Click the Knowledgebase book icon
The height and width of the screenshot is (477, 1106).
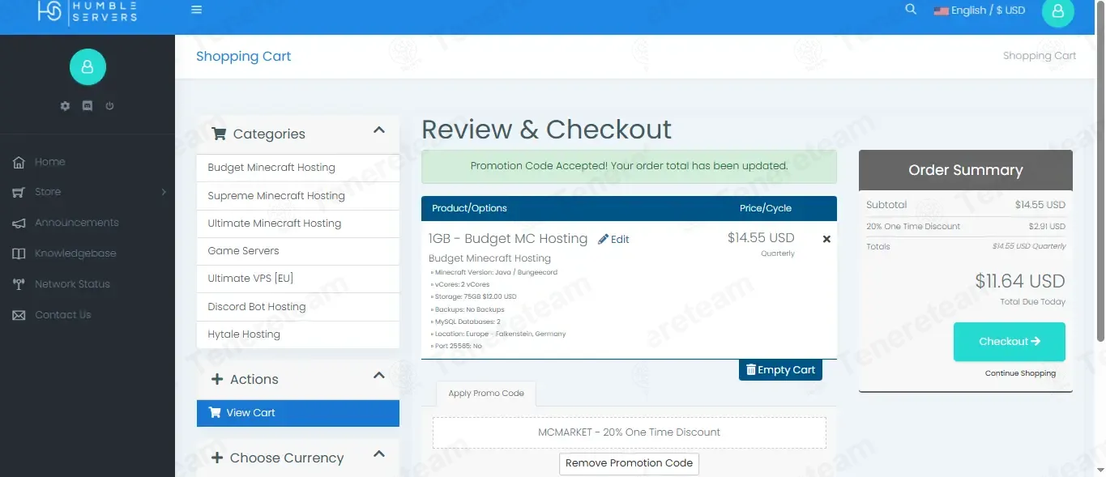[19, 253]
